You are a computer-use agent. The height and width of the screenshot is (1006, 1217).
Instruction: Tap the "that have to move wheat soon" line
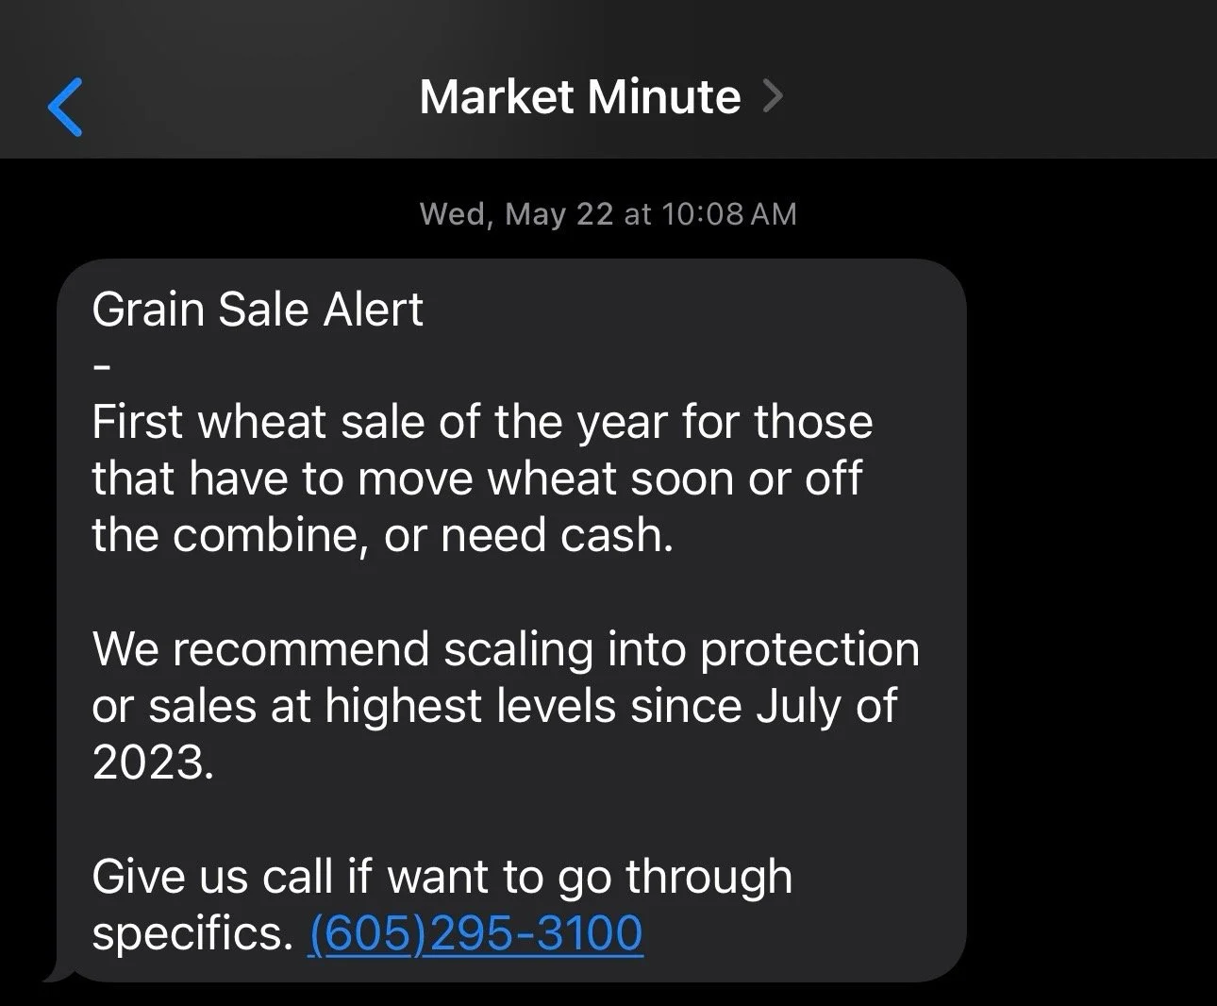point(476,478)
